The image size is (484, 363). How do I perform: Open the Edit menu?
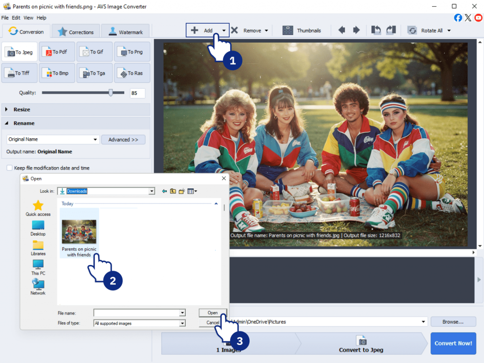coord(16,18)
